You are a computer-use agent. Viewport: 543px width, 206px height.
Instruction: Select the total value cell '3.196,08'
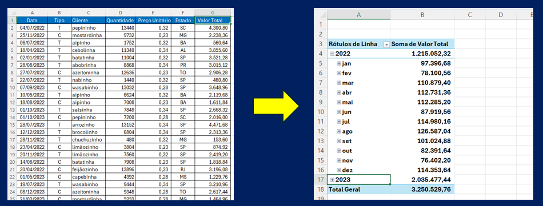coord(212,169)
